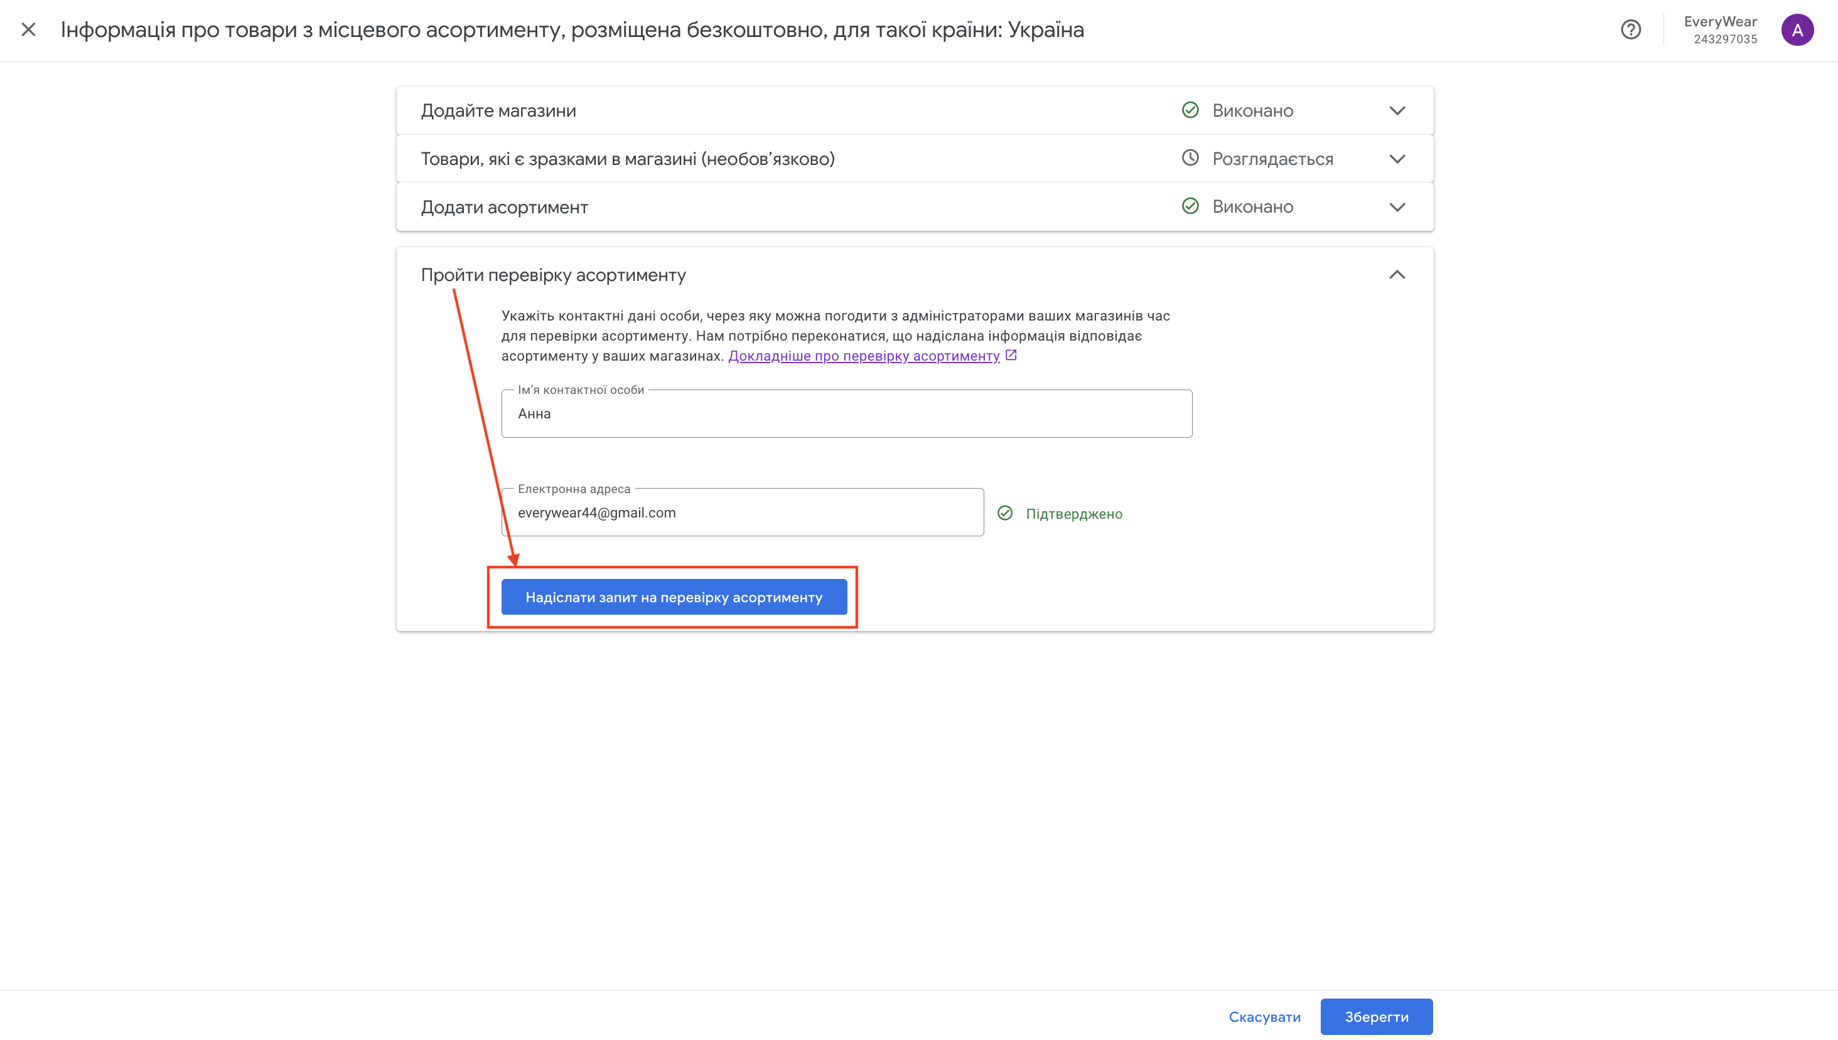The width and height of the screenshot is (1838, 1040).
Task: Close the local inventory setup page
Action: 29,29
